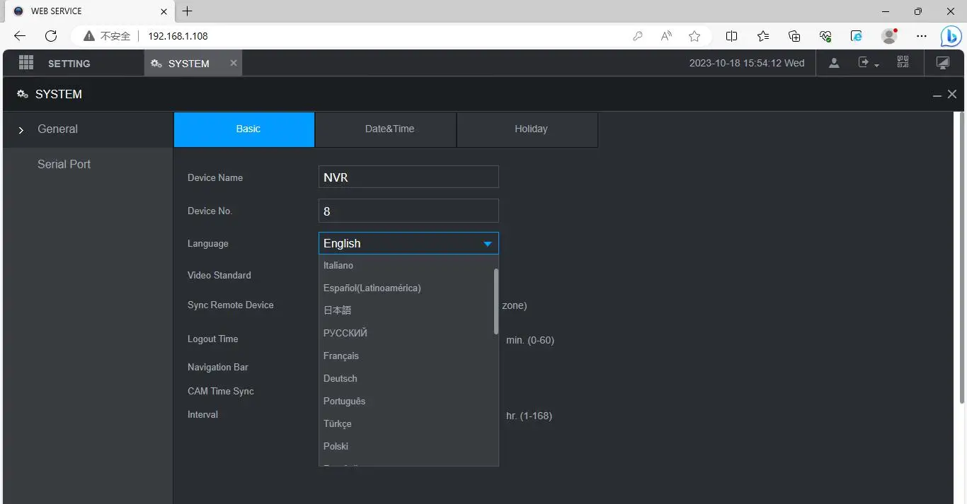The height and width of the screenshot is (504, 967).
Task: Open the browser more options menu
Action: pyautogui.click(x=921, y=36)
